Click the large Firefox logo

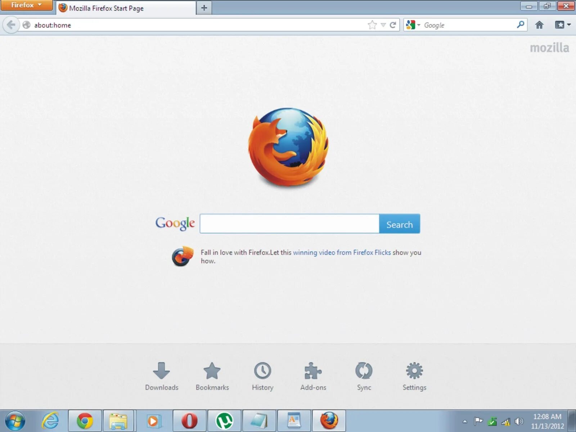pyautogui.click(x=288, y=148)
